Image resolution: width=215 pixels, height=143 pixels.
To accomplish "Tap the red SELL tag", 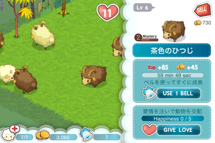I will click(202, 10).
